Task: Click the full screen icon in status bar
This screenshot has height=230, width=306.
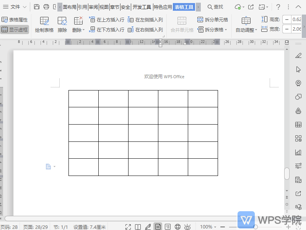Action: [128, 227]
